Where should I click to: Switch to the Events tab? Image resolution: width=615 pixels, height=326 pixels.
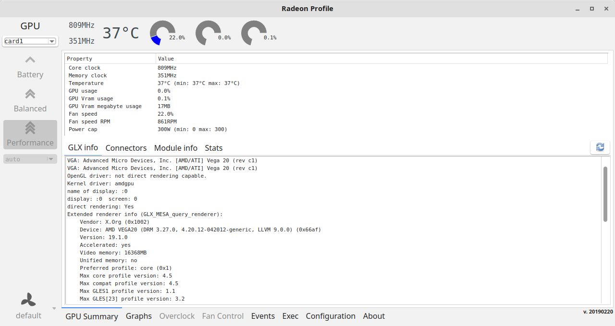click(x=263, y=316)
